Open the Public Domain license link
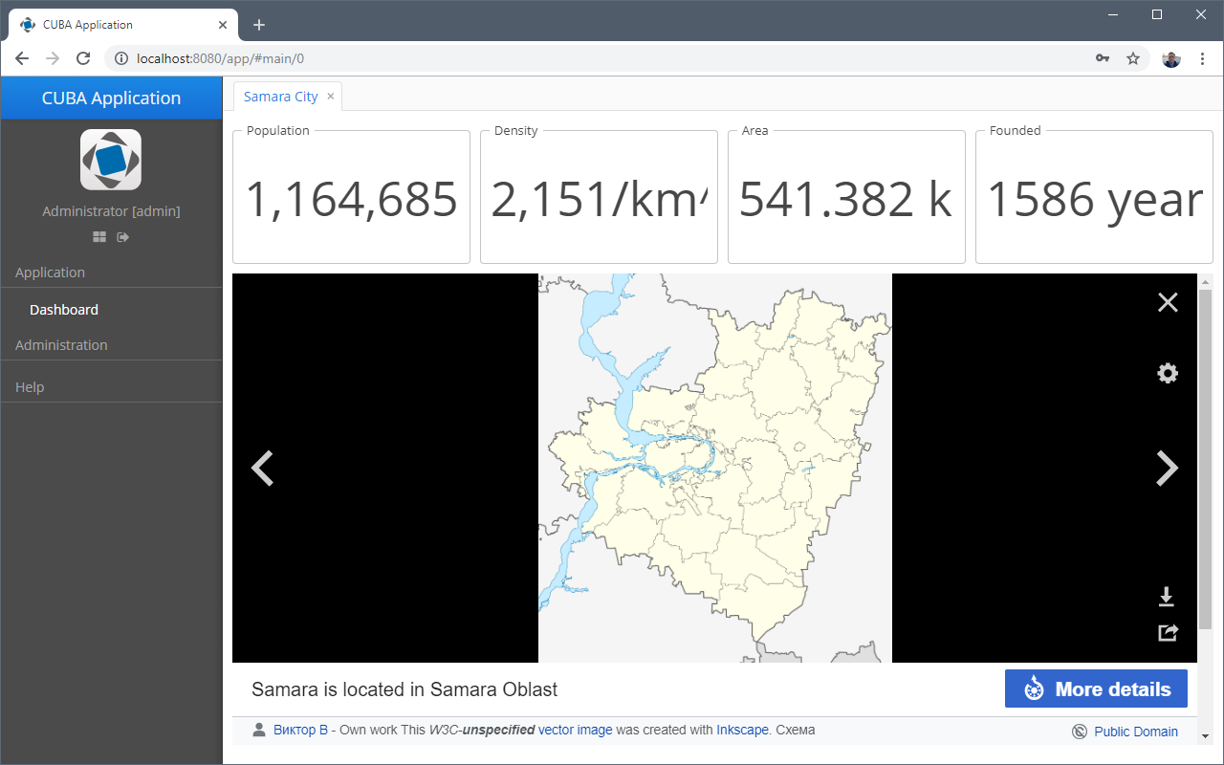This screenshot has width=1224, height=765. pyautogui.click(x=1135, y=732)
